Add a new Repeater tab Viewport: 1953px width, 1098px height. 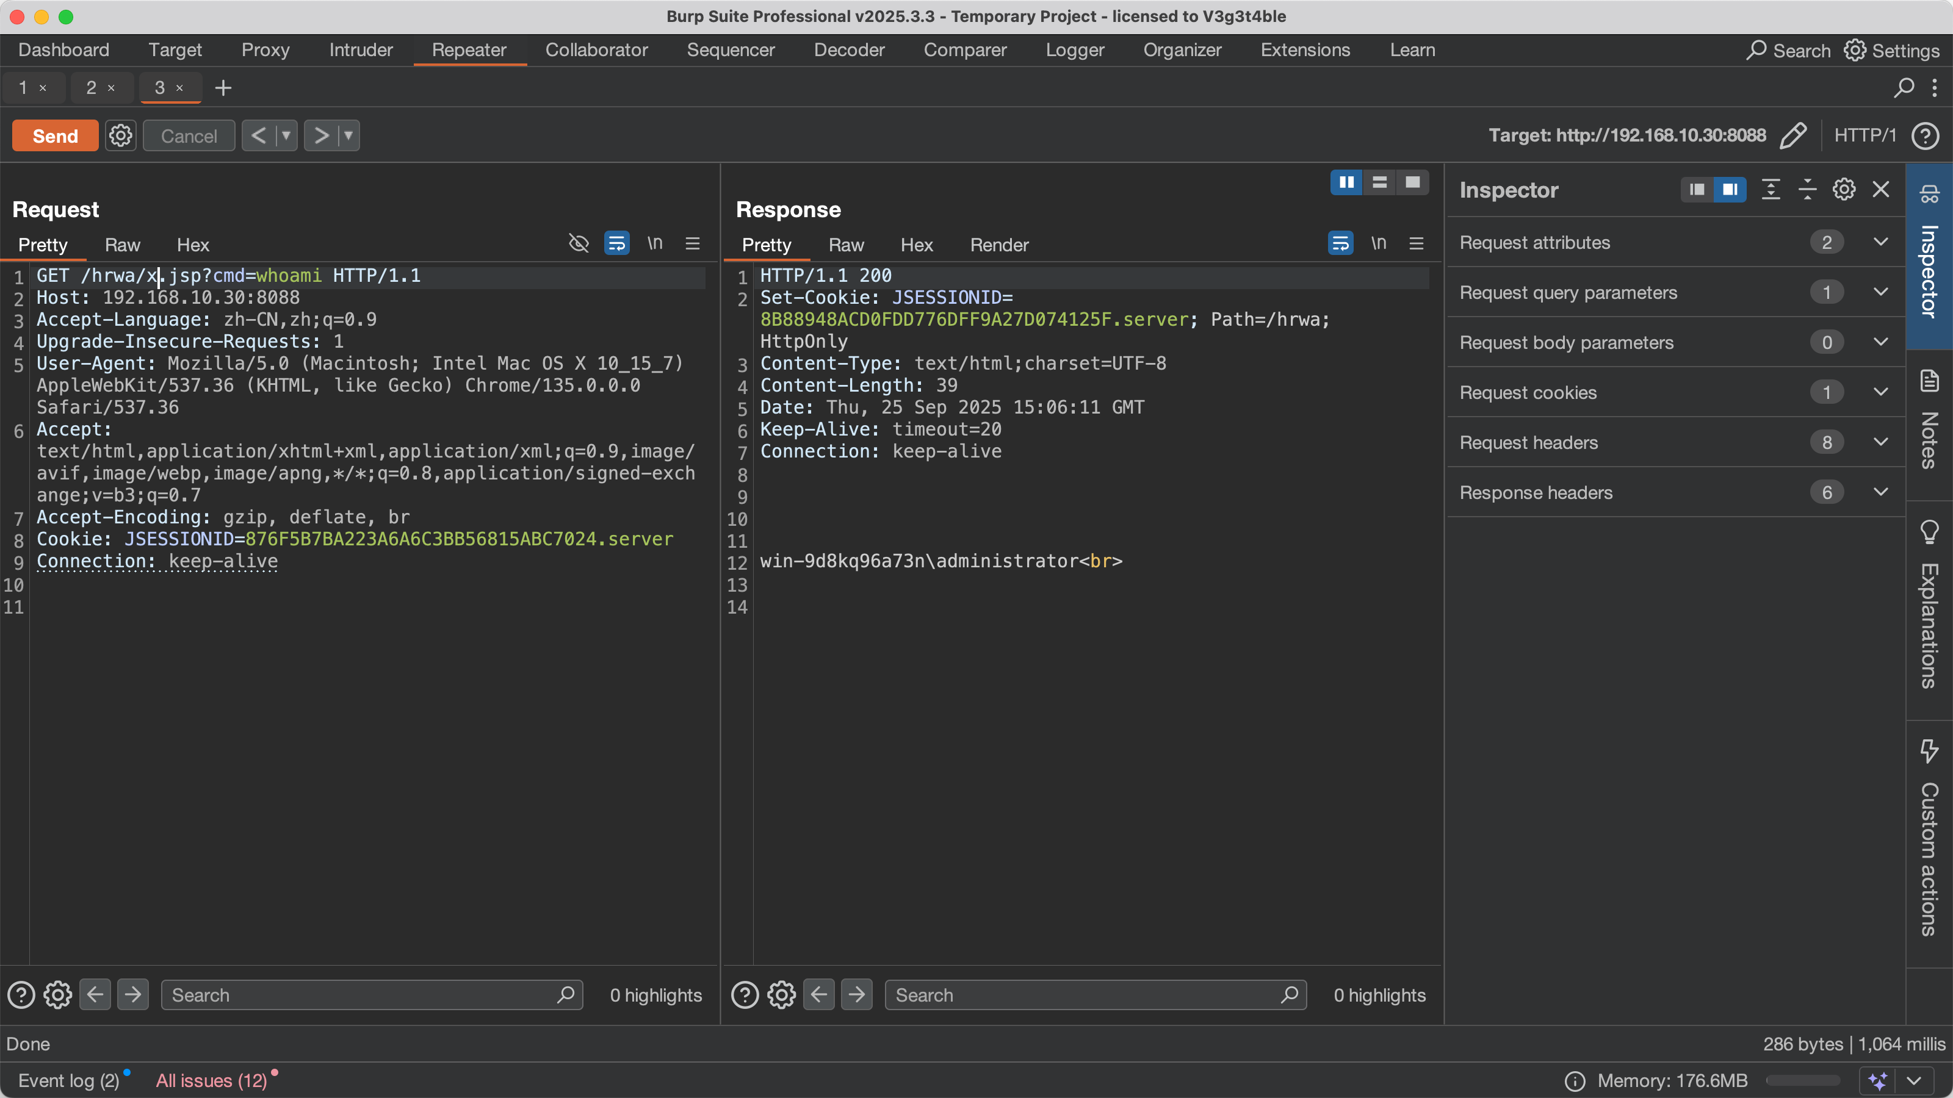point(223,88)
